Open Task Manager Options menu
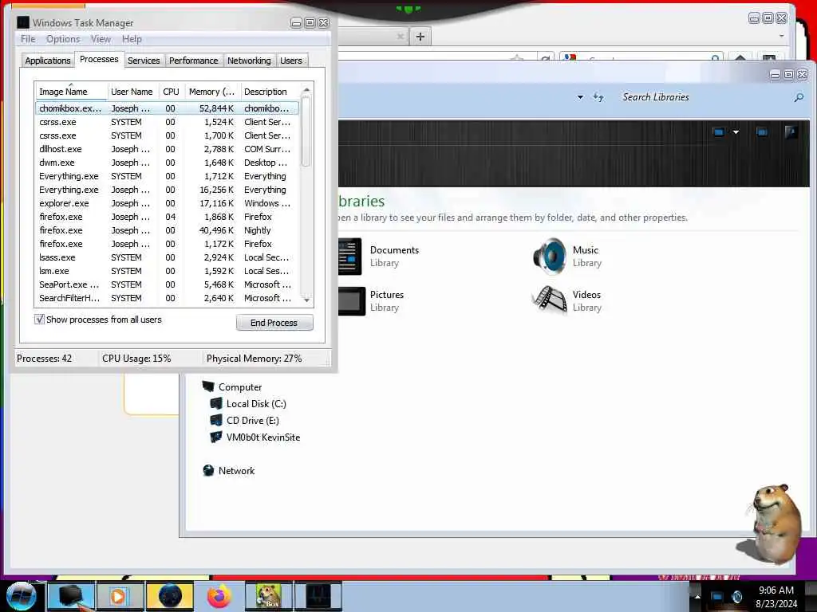 click(x=63, y=39)
